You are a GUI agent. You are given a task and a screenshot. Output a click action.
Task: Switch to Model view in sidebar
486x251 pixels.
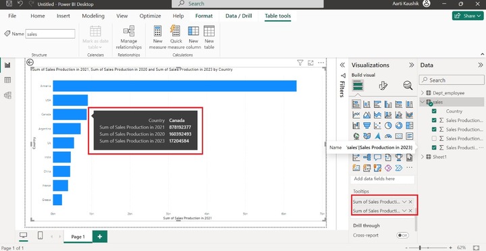[x=7, y=95]
